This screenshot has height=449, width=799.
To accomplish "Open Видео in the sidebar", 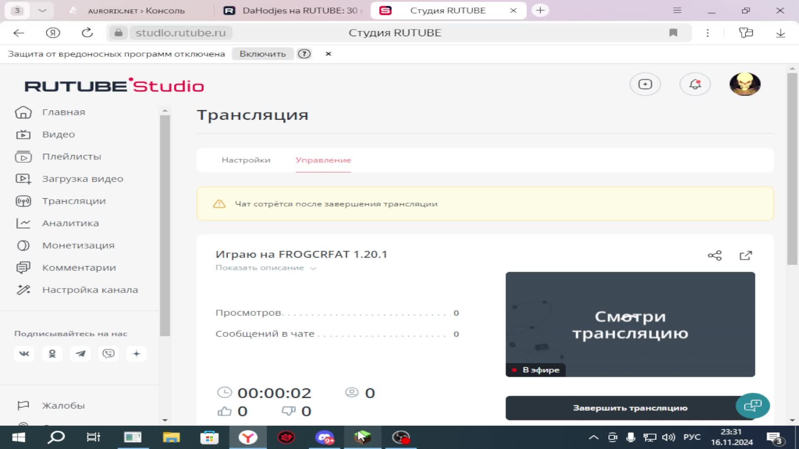I will pos(58,134).
